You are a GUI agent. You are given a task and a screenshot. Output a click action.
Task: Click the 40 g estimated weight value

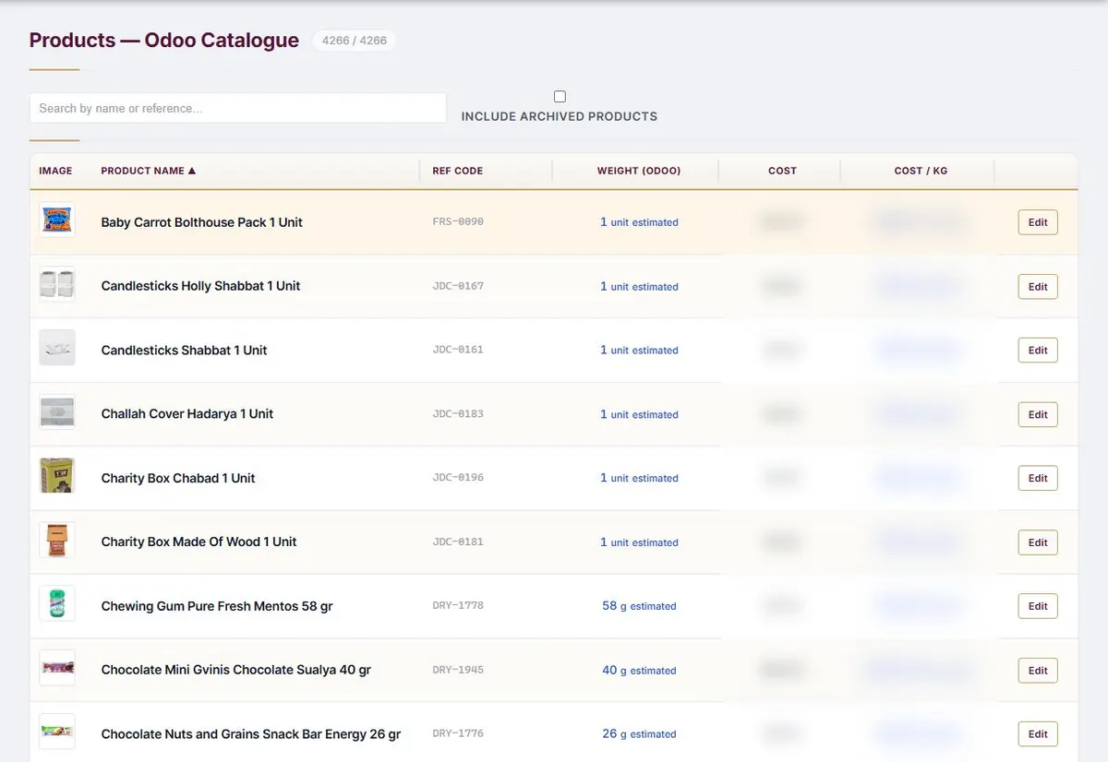pyautogui.click(x=639, y=671)
